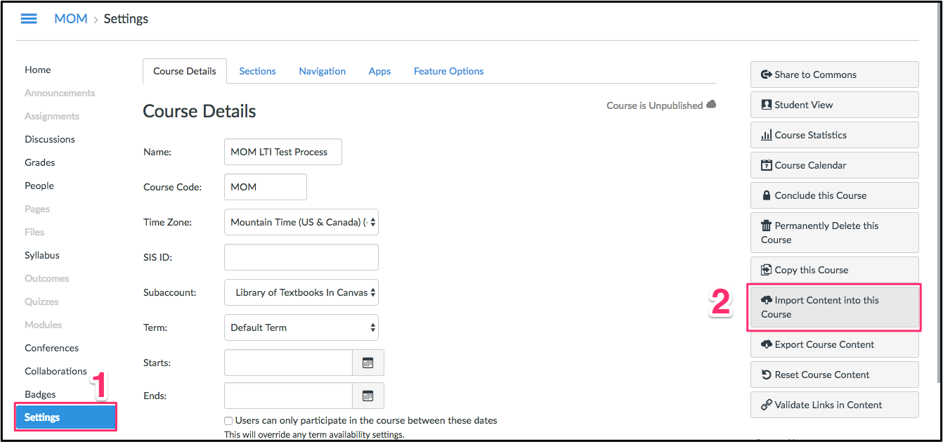Click the lock icon on Conclude this Course
This screenshot has width=943, height=442.
(766, 195)
